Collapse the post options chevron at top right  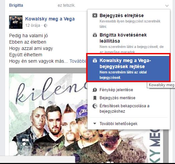(x=167, y=6)
